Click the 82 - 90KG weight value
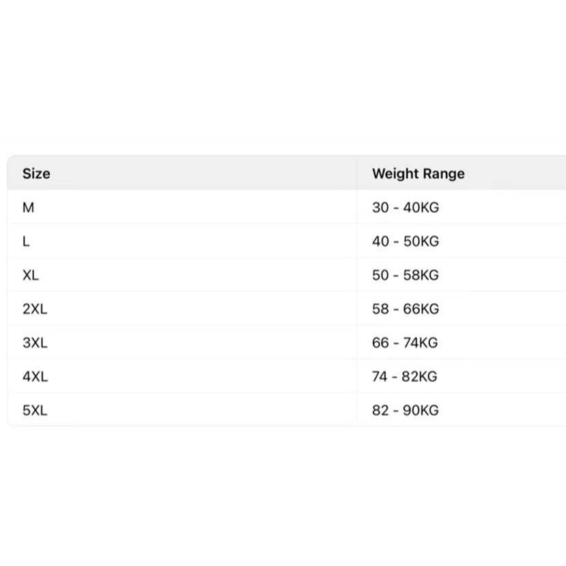The image size is (566, 566). 405,410
